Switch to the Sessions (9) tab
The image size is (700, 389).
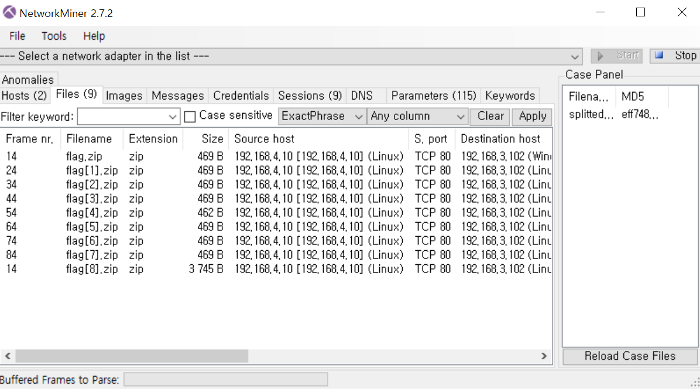310,95
